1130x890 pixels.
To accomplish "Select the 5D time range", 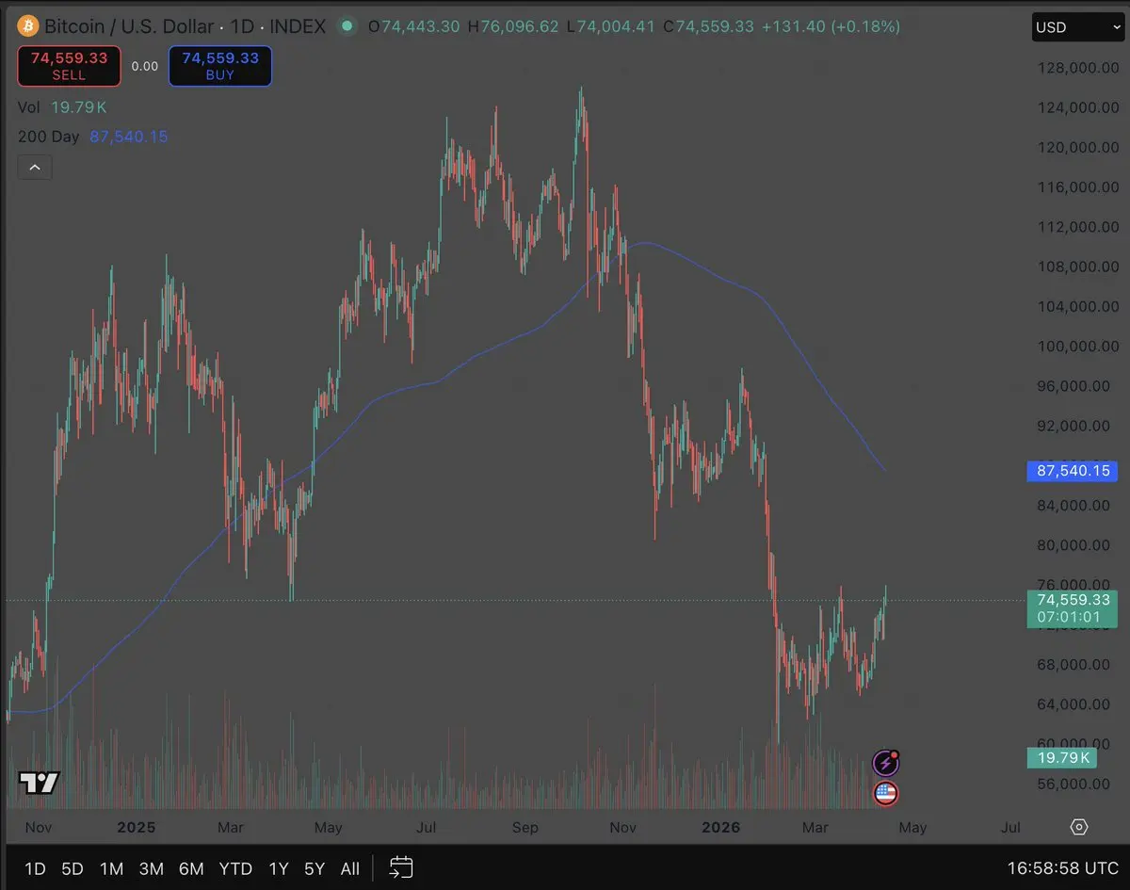I will [x=73, y=868].
